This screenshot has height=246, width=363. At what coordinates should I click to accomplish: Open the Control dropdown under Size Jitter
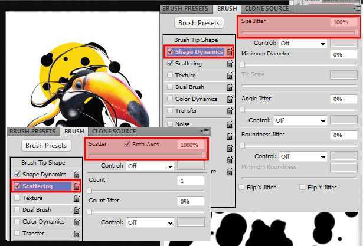(x=303, y=43)
